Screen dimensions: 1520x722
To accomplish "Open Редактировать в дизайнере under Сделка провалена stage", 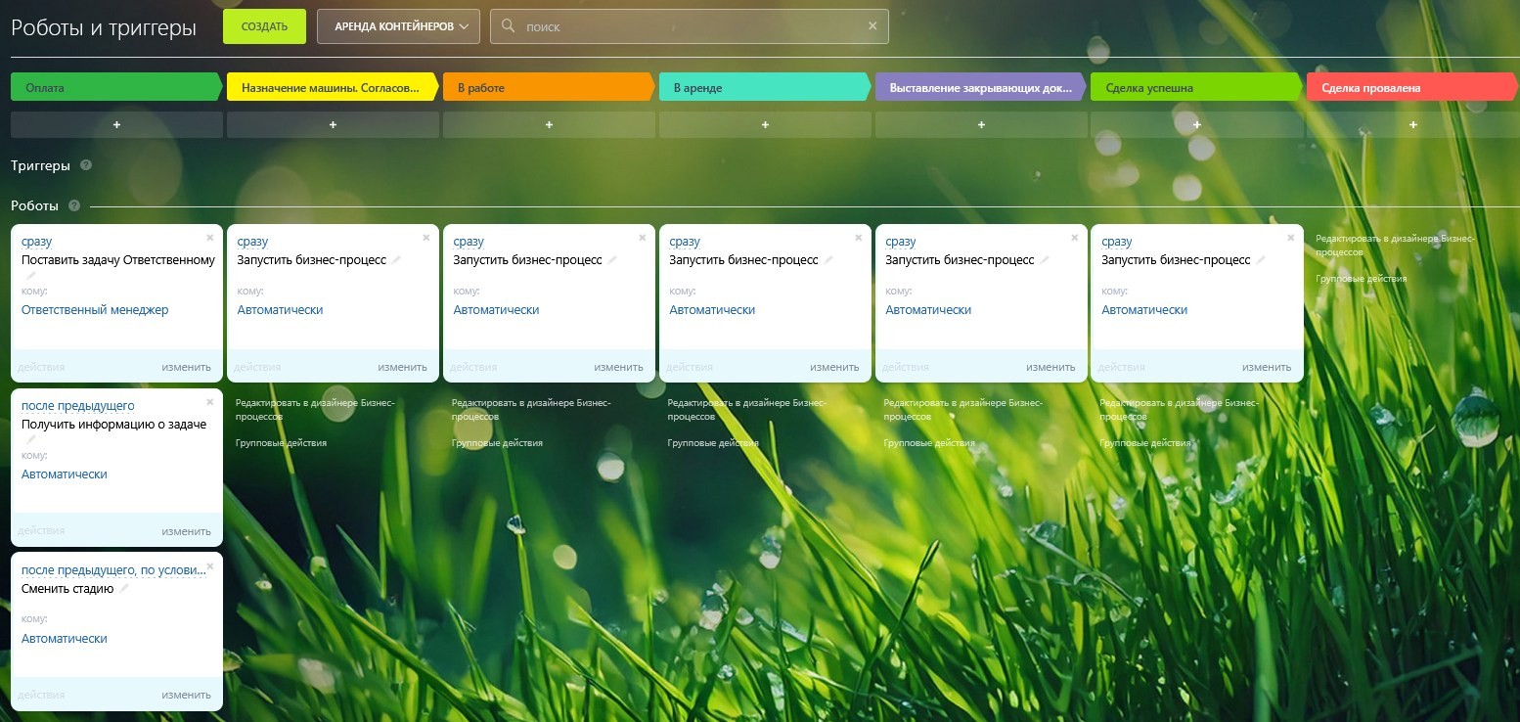I will point(1395,245).
